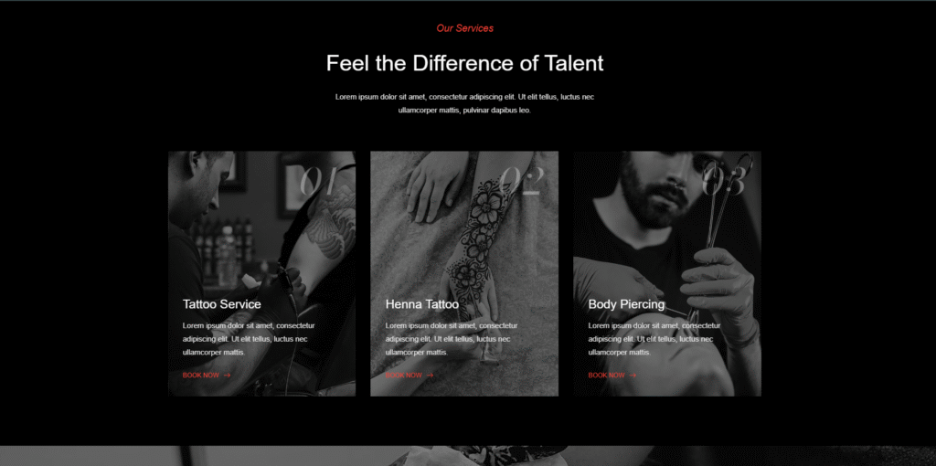
Task: Click the 01 number on the Tattoo Service card
Action: [x=317, y=181]
